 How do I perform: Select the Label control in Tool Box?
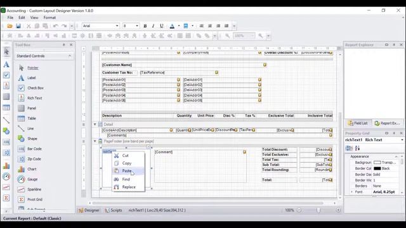[32, 78]
